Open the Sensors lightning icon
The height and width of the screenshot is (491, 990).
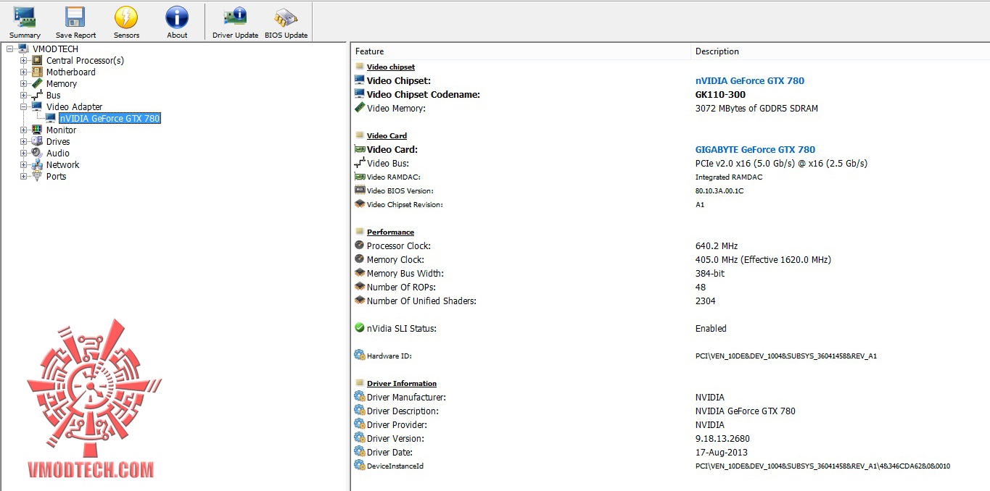pos(126,17)
